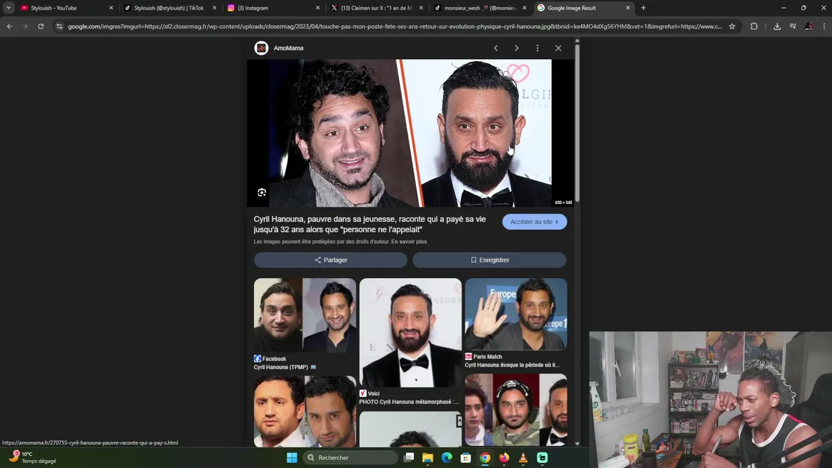Click the Partager button
Image resolution: width=832 pixels, height=468 pixels.
(x=330, y=260)
